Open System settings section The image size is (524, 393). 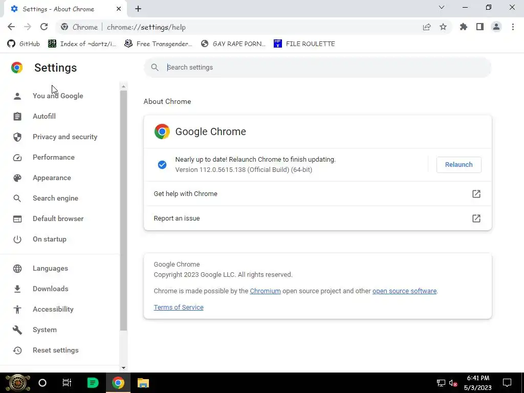45,330
